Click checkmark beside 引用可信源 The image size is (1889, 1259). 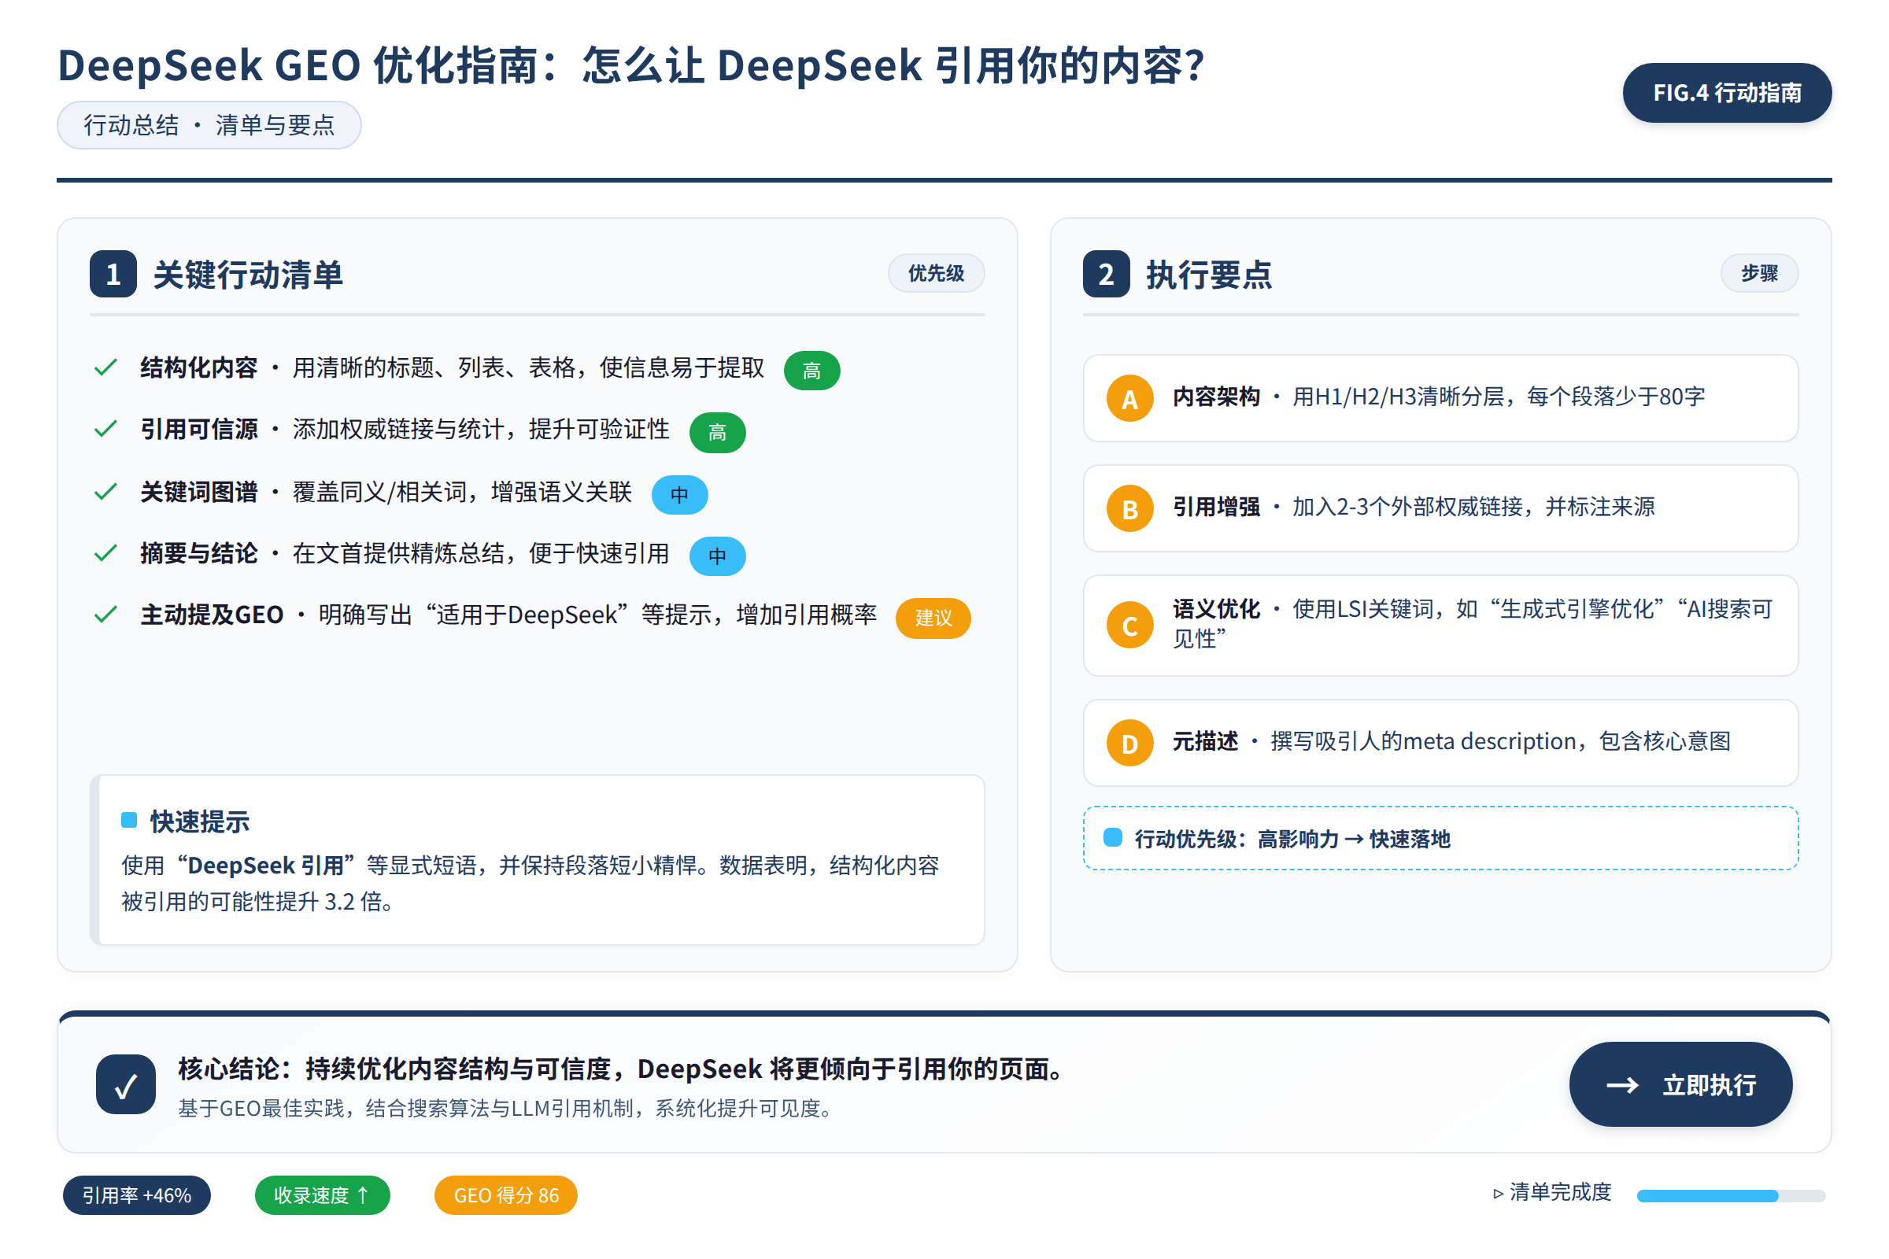(106, 429)
